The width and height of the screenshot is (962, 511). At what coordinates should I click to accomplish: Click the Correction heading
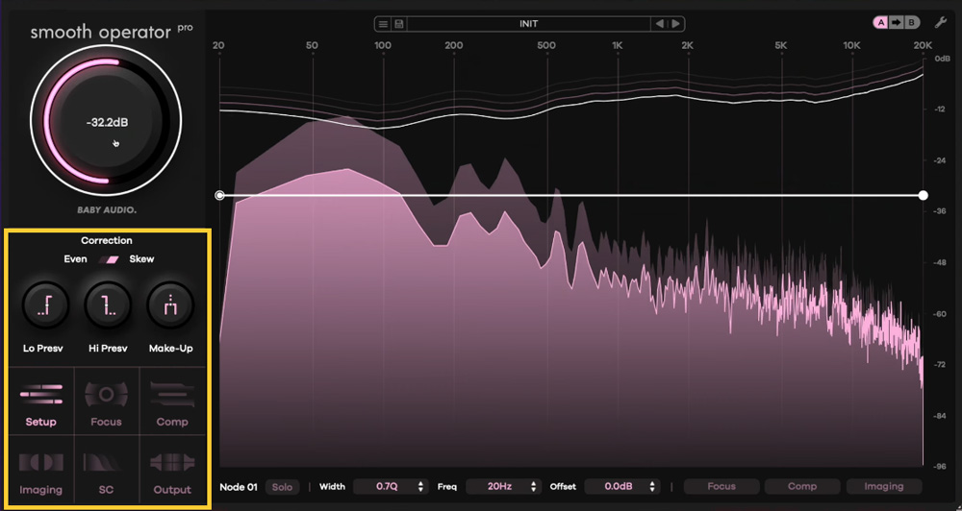pos(107,241)
